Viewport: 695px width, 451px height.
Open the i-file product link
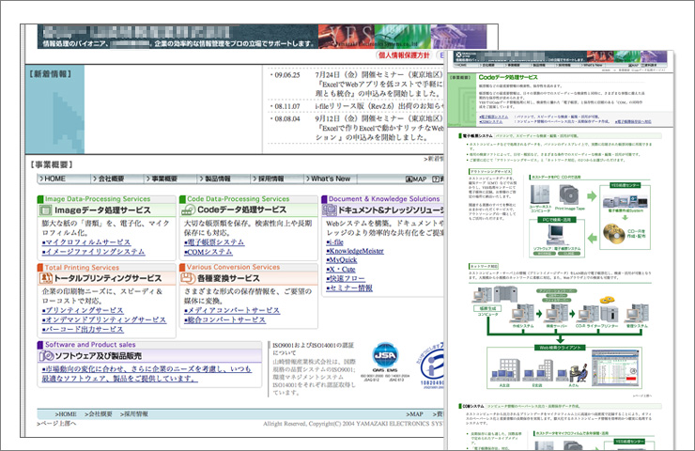point(334,242)
